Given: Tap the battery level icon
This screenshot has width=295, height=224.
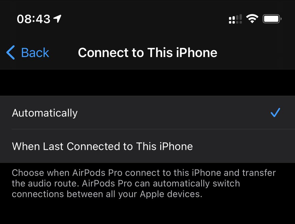Looking at the screenshot, I should 272,19.
